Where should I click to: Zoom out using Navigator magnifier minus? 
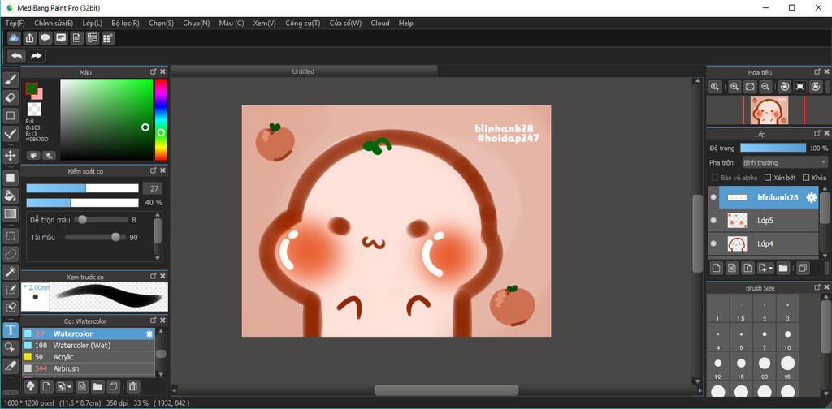(765, 86)
